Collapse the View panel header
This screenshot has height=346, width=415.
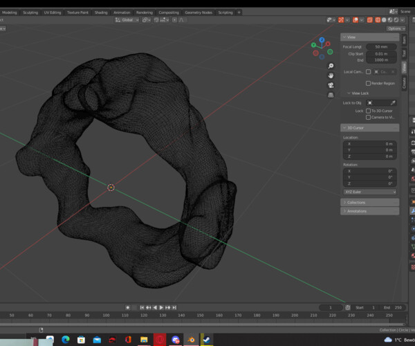370,37
